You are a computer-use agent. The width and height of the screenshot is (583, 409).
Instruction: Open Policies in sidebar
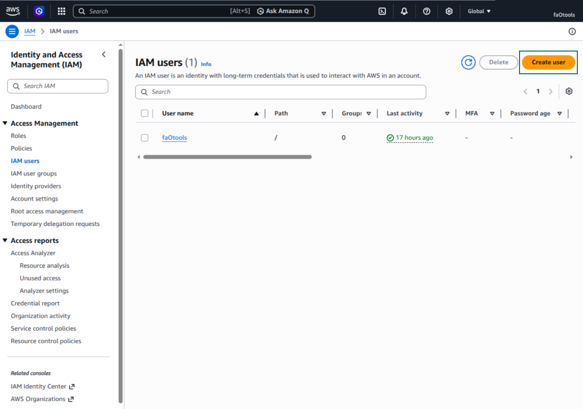(x=21, y=149)
